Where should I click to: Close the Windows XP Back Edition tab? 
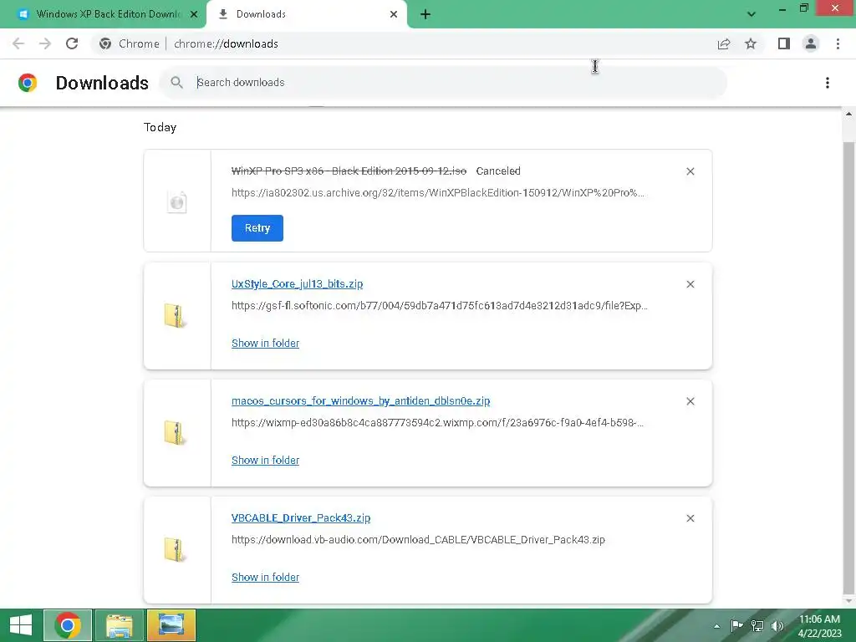point(193,14)
